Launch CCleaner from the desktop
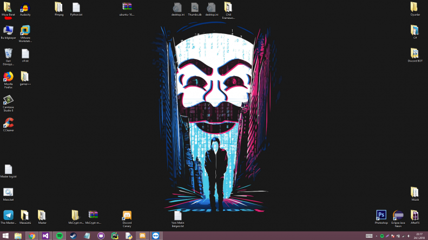Screen dimensions: 428x240 tap(8, 125)
